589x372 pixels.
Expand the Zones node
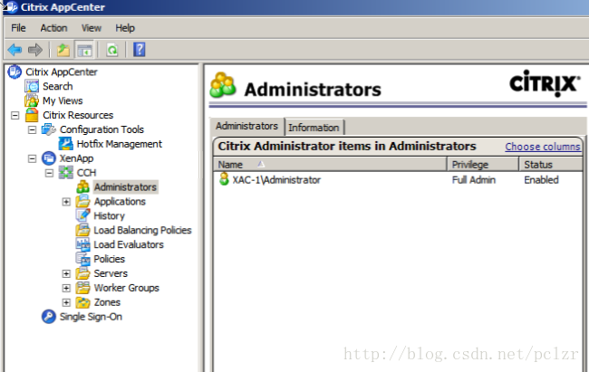click(x=66, y=302)
